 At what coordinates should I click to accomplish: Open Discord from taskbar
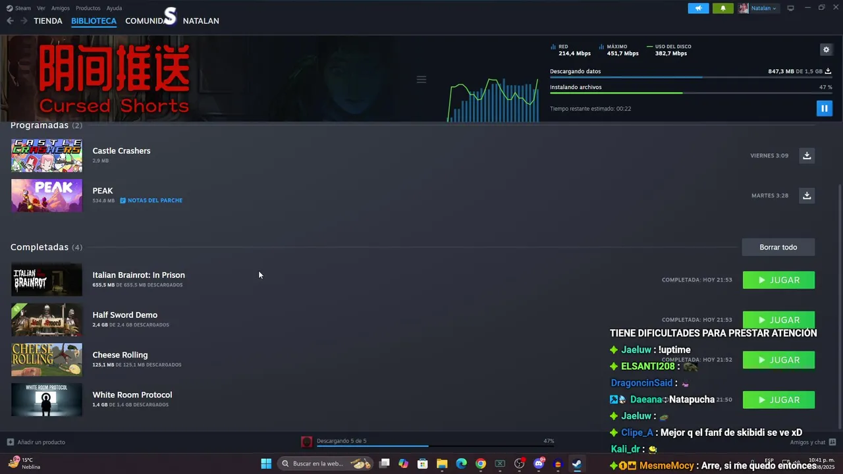pyautogui.click(x=539, y=463)
